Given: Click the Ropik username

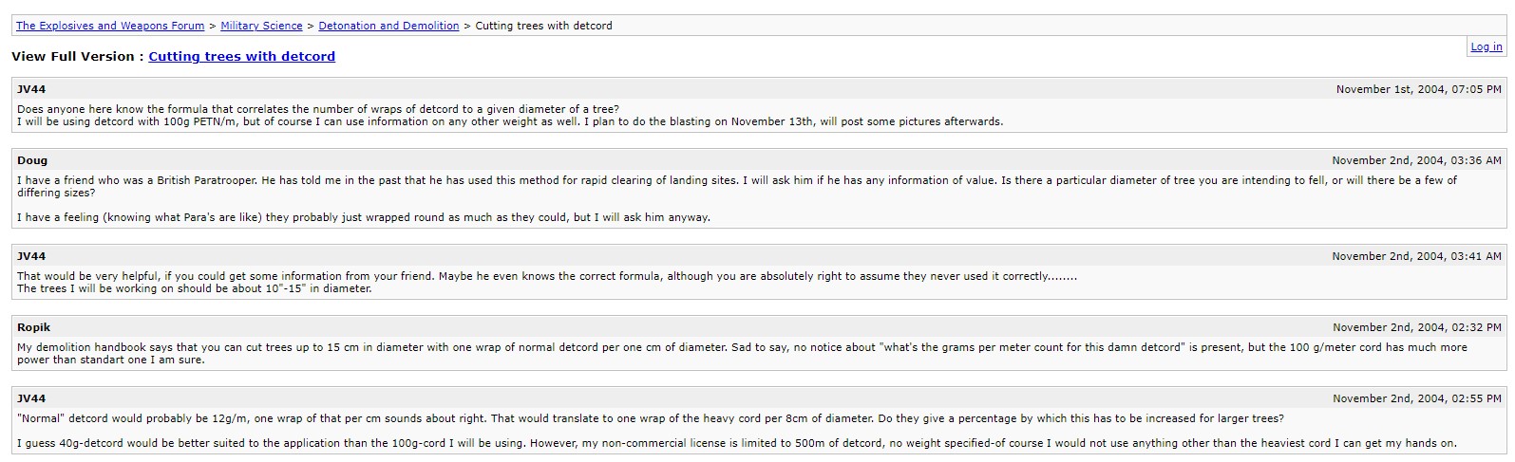Looking at the screenshot, I should [x=34, y=327].
